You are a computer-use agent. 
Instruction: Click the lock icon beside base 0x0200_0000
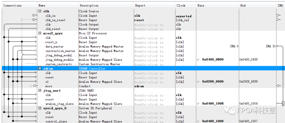click(x=198, y=82)
